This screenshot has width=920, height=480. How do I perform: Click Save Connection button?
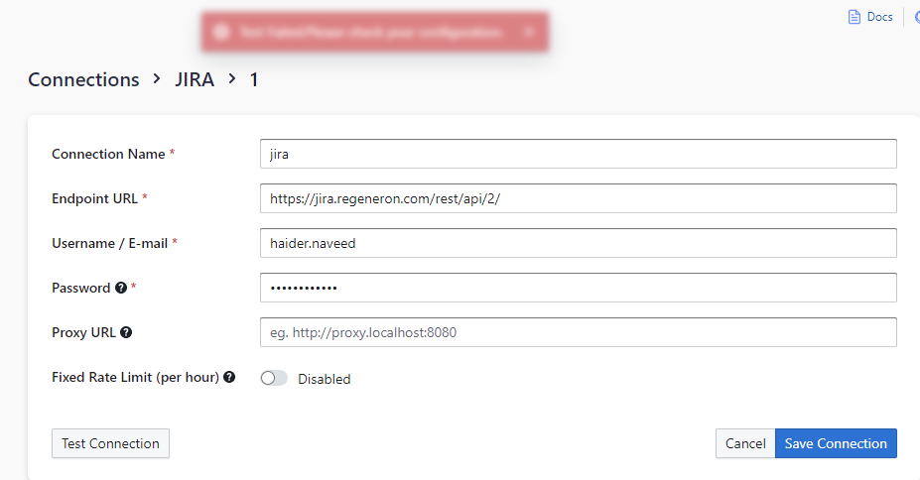coord(836,443)
